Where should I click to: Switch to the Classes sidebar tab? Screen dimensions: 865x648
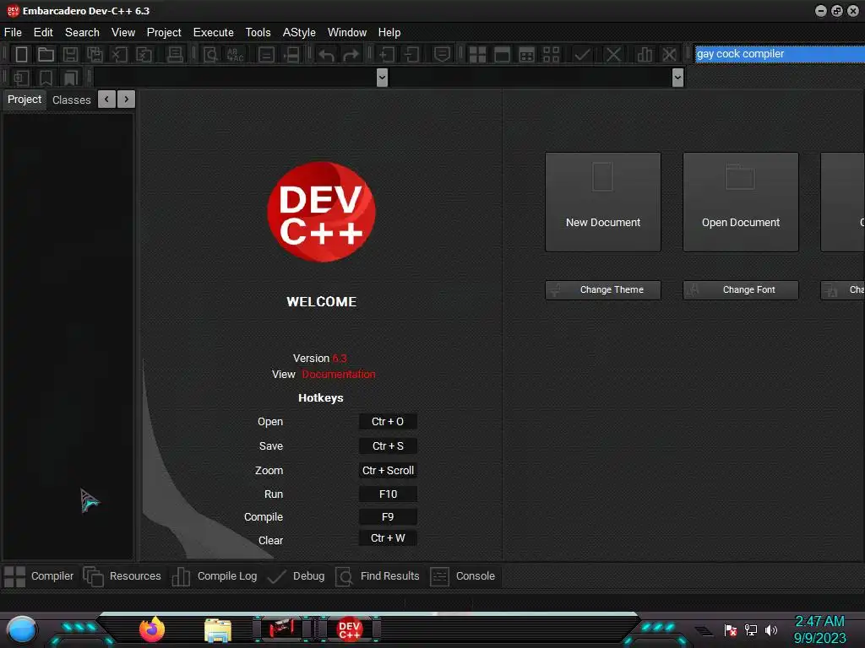(x=72, y=100)
